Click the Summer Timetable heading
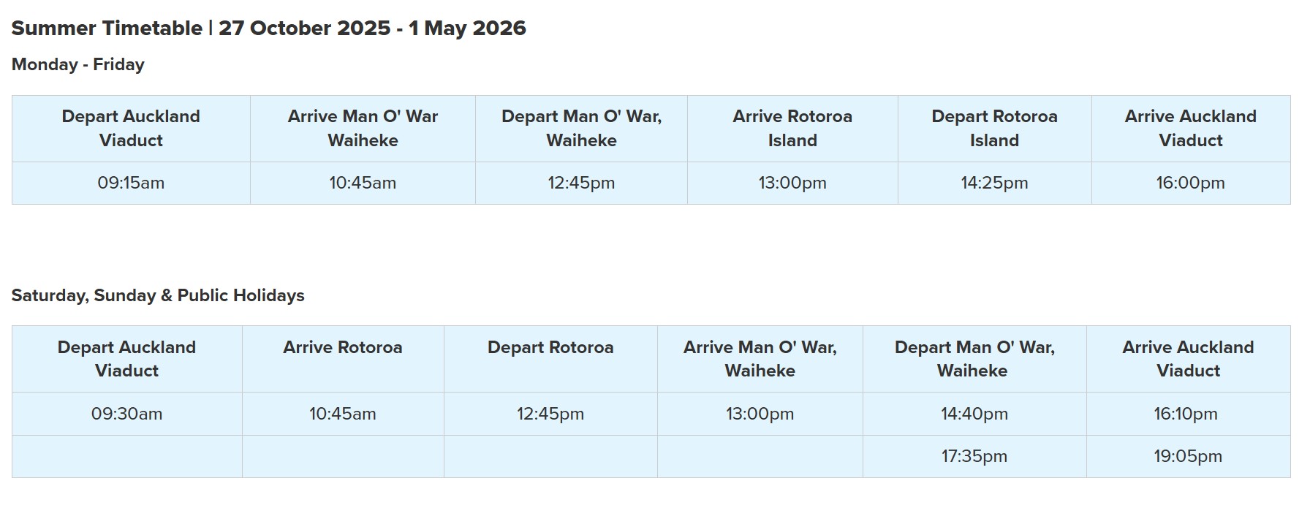 click(268, 29)
